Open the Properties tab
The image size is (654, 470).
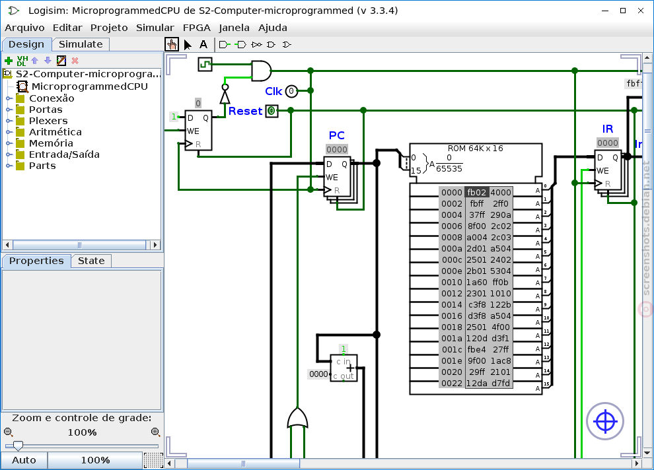click(36, 261)
